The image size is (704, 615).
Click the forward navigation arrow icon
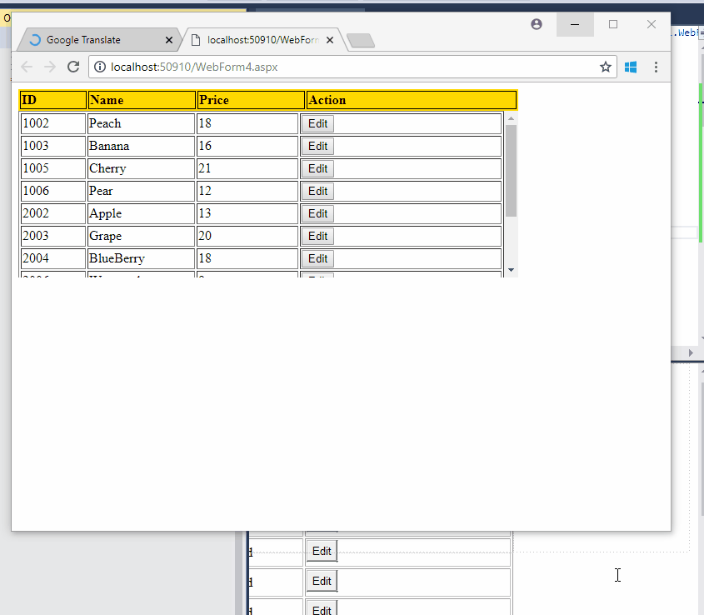click(49, 67)
